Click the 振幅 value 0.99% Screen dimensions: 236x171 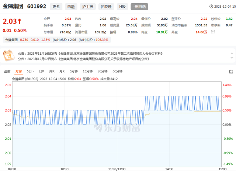[x=133, y=32]
